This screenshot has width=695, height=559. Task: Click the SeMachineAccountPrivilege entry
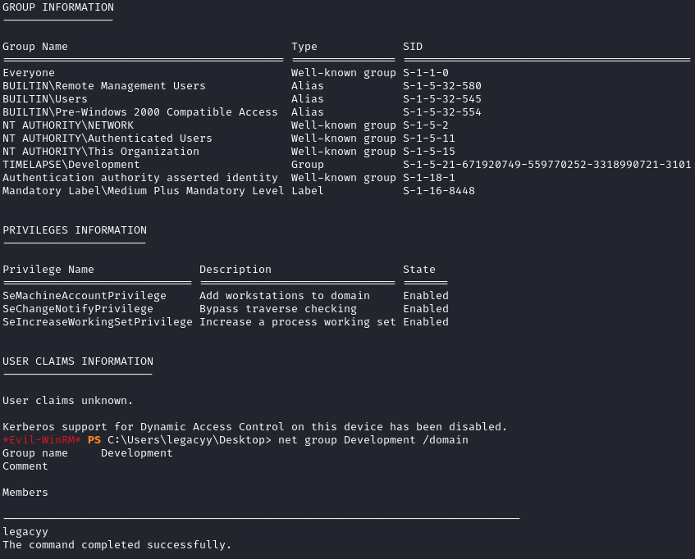point(85,296)
